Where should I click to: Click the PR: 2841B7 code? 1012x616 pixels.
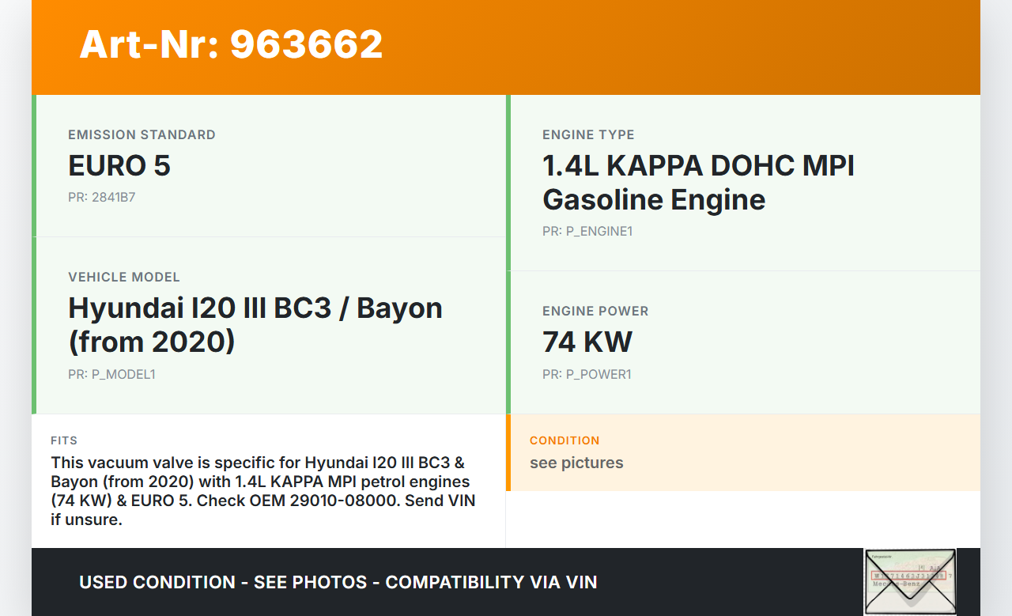(x=101, y=197)
